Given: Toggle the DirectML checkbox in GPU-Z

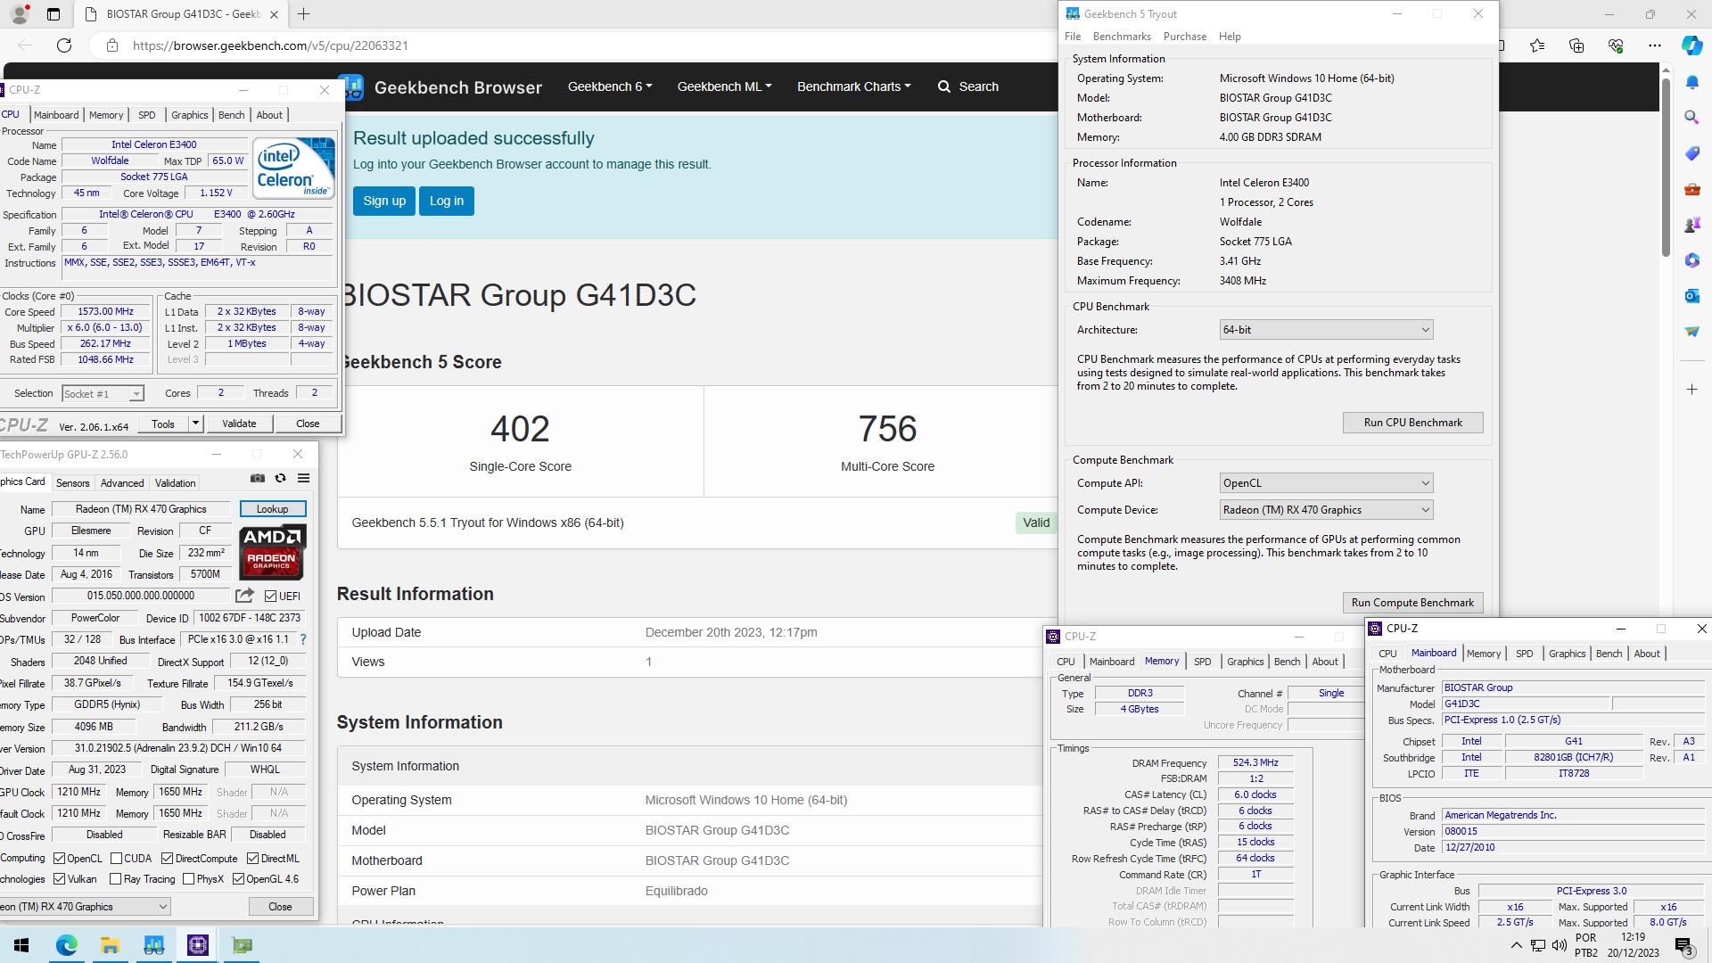Looking at the screenshot, I should (x=252, y=859).
